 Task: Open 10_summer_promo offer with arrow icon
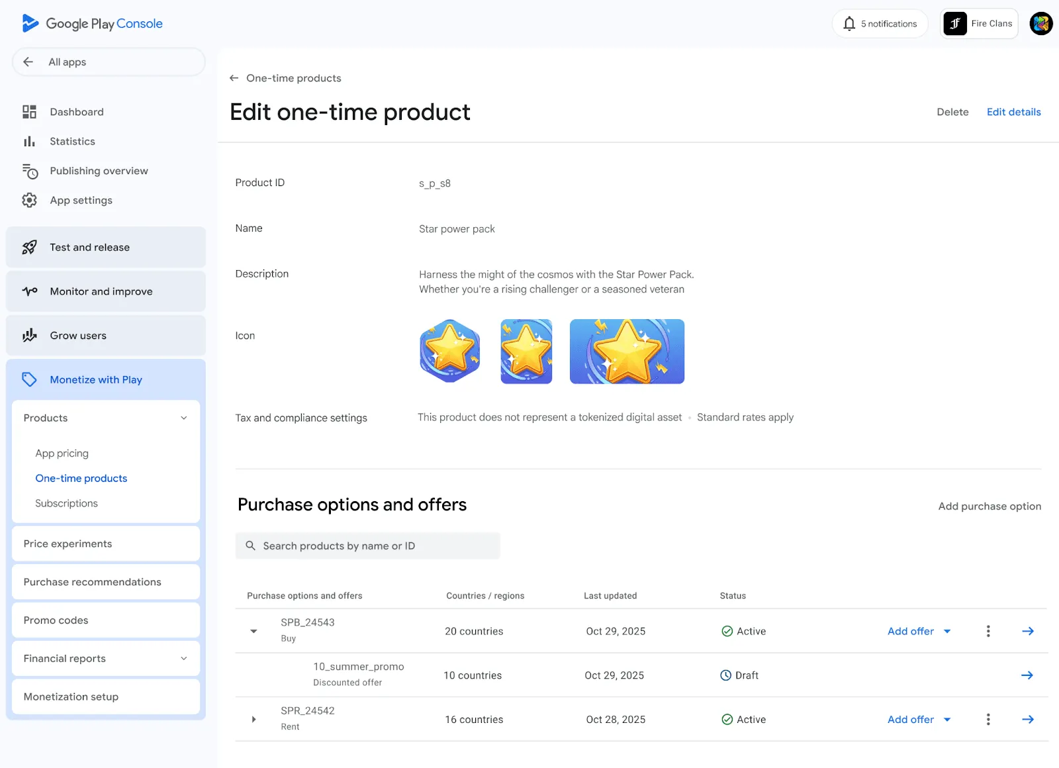(x=1027, y=675)
